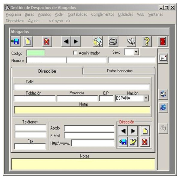Screen dimensions: 180x180
Task: Click the Provincia input field
Action: tap(77, 98)
